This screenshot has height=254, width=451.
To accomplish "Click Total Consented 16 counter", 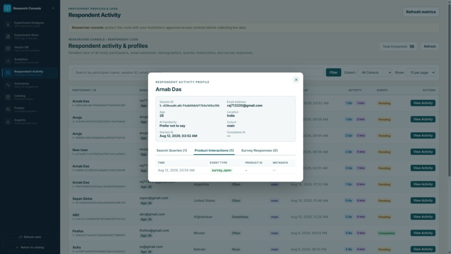I will [x=398, y=47].
